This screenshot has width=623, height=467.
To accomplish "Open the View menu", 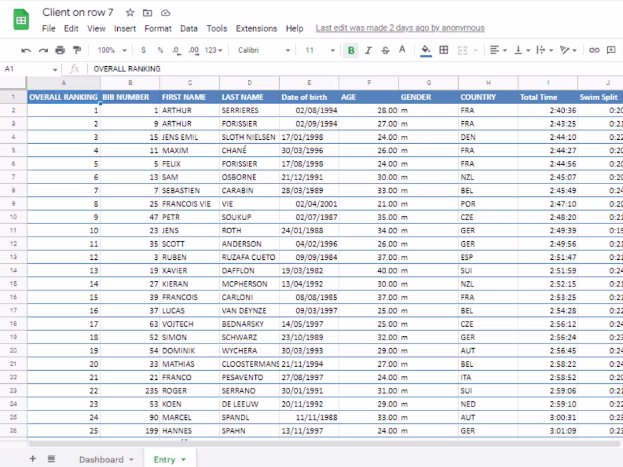I will click(x=96, y=29).
